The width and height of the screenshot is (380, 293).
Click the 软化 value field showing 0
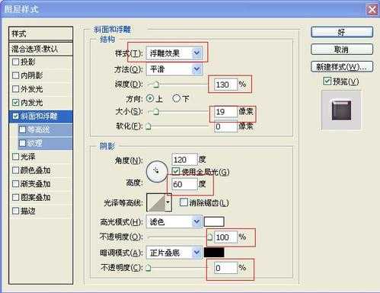point(225,126)
